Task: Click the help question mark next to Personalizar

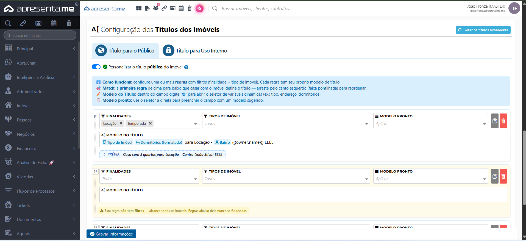Action: pyautogui.click(x=186, y=67)
